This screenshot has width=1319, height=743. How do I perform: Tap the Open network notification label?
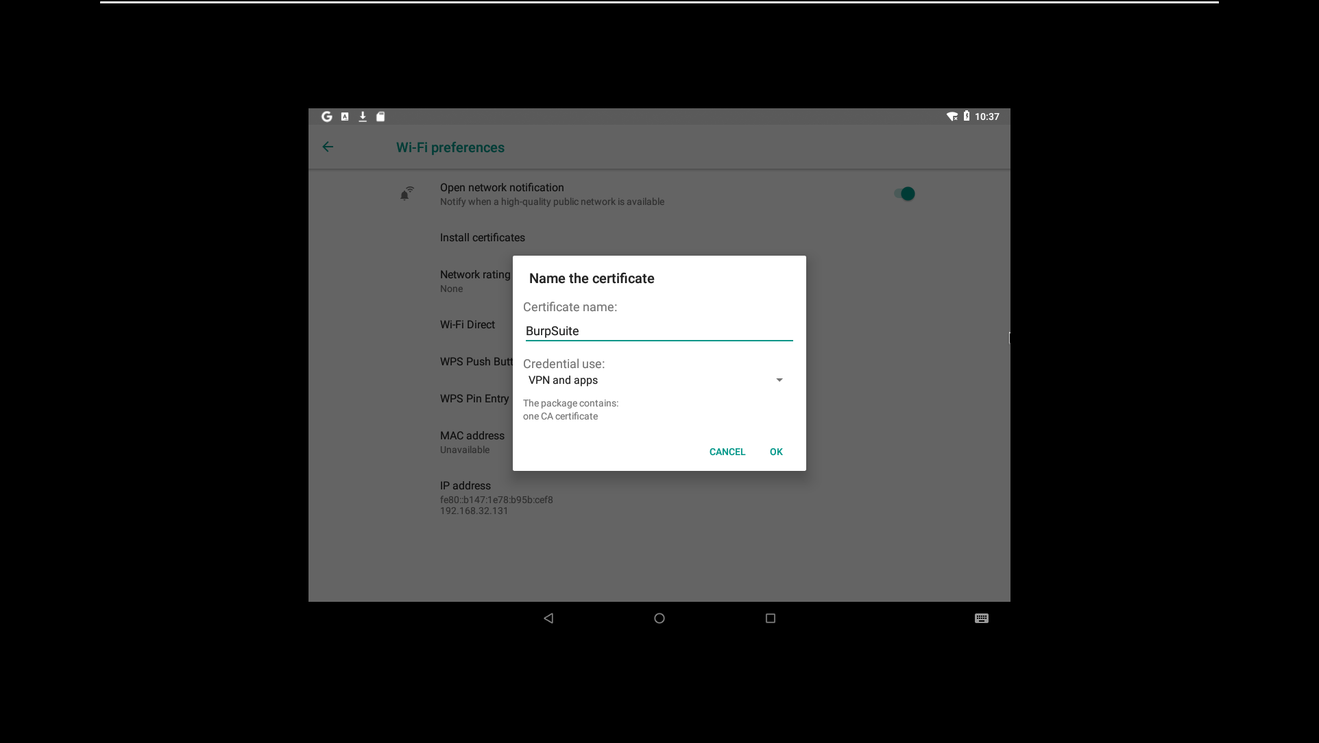pyautogui.click(x=502, y=188)
